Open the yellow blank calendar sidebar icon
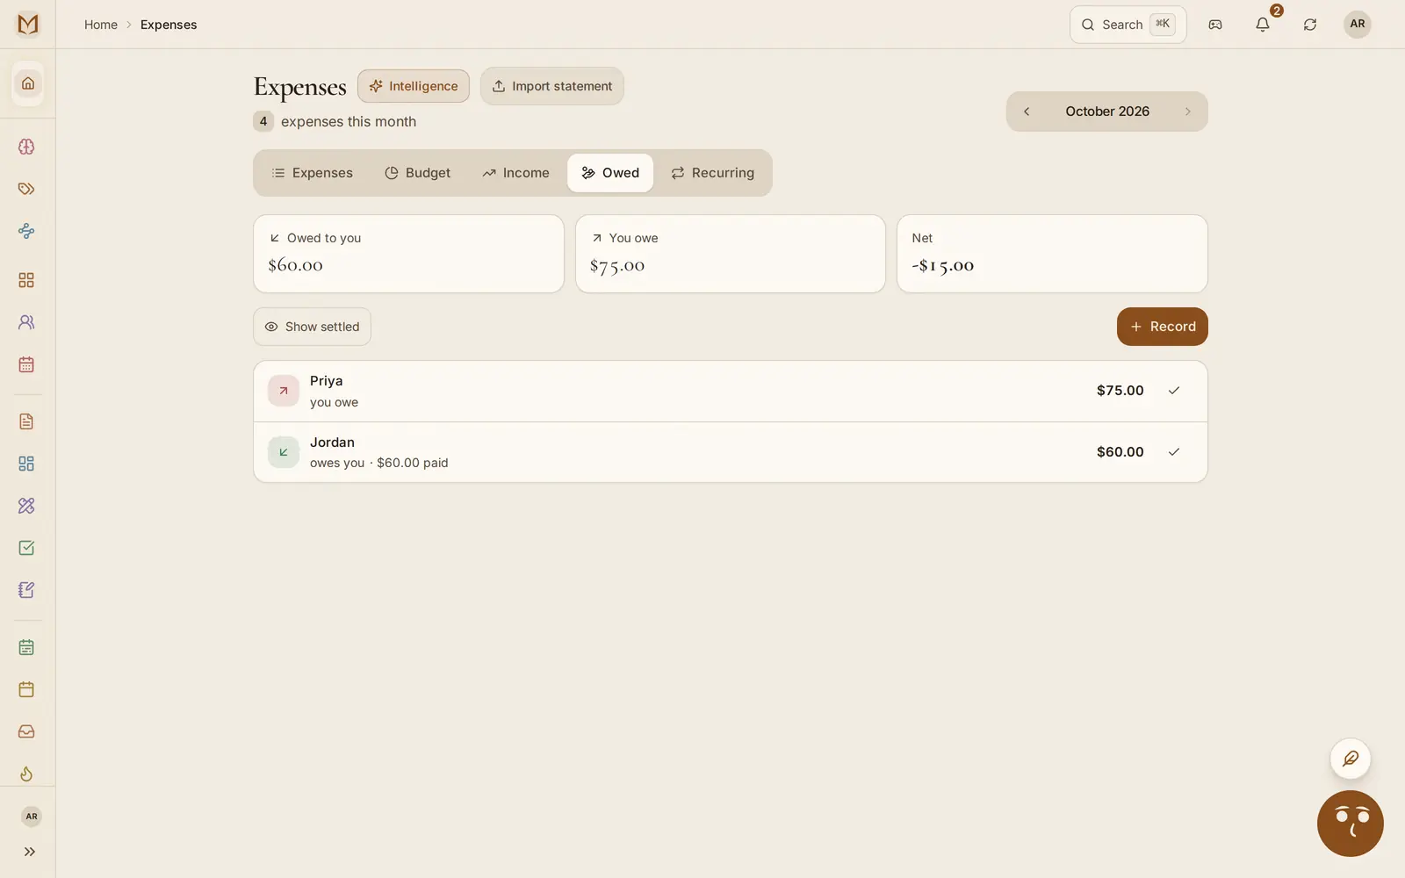The image size is (1405, 878). tap(26, 689)
